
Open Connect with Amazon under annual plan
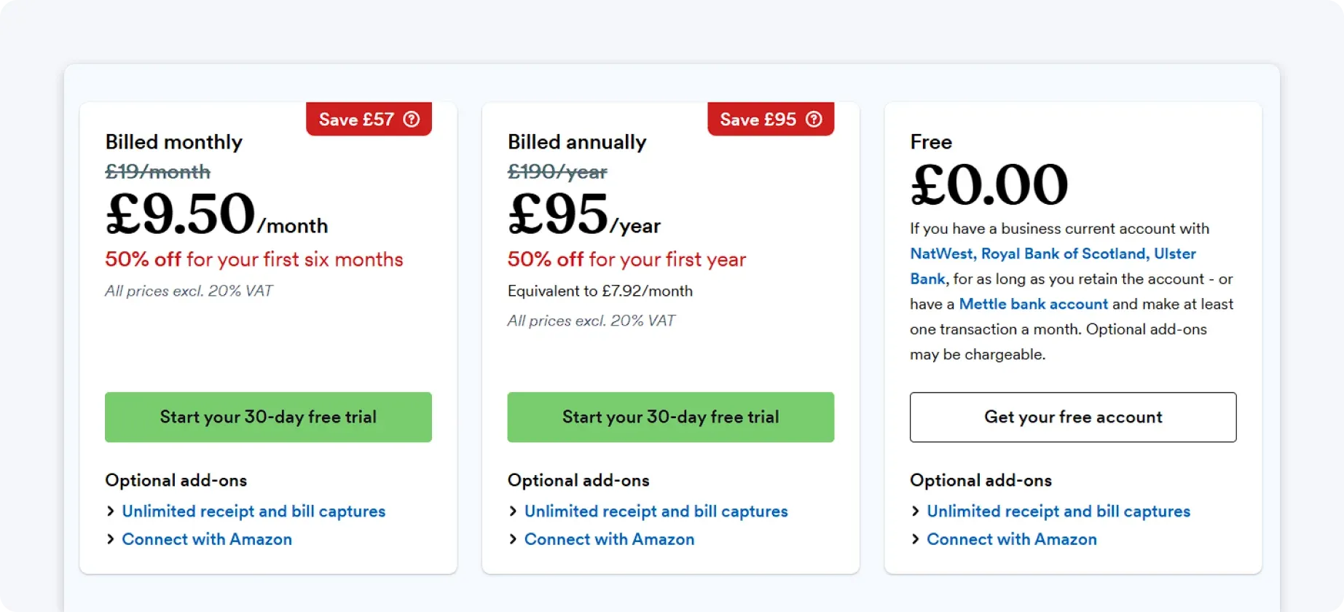[x=609, y=539]
